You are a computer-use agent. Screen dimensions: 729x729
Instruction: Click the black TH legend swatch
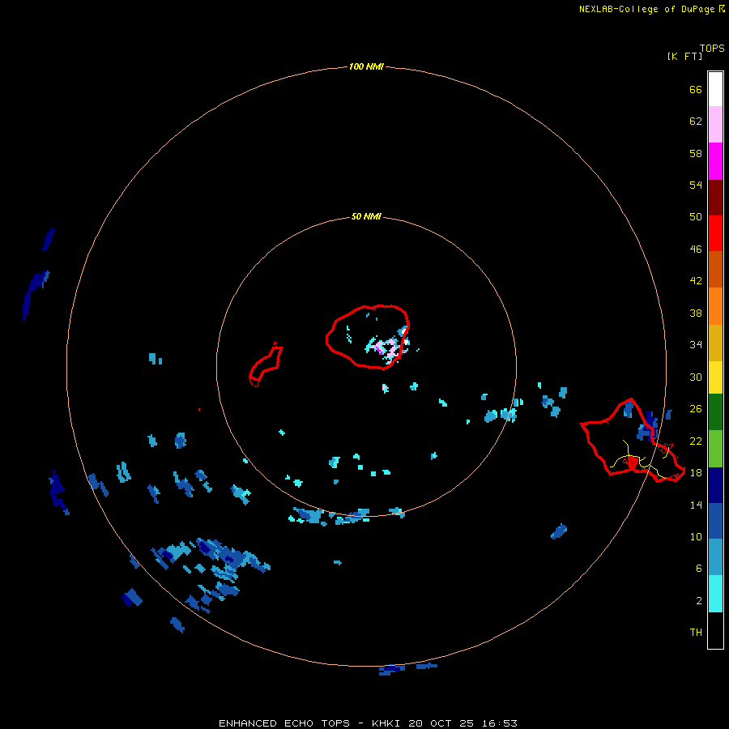715,630
